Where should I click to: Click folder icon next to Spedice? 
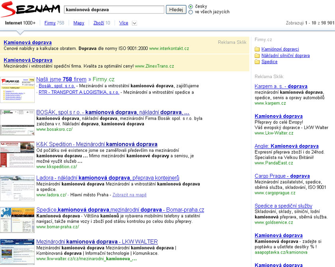[257, 62]
